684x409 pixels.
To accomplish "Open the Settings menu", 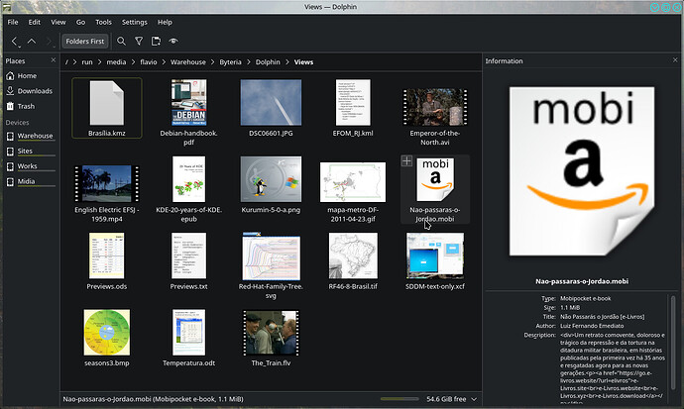I will 135,22.
